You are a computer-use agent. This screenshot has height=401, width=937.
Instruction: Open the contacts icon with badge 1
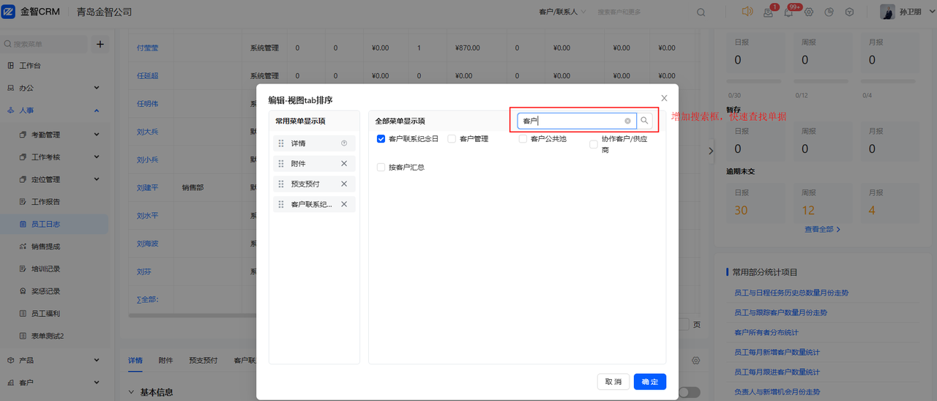click(768, 12)
